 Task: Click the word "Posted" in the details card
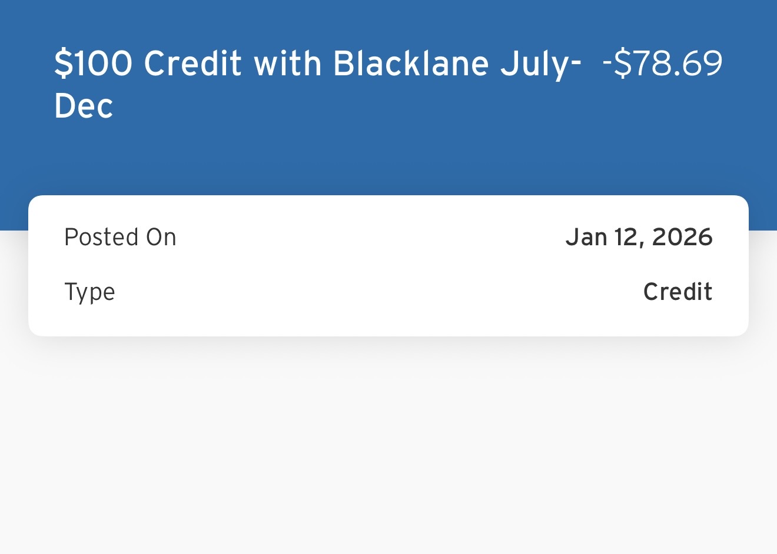pos(102,237)
